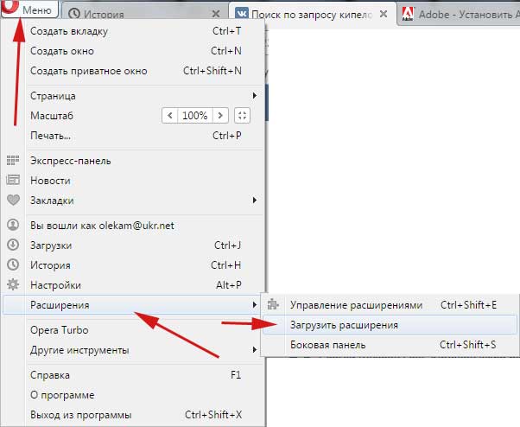
Task: Click the puzzle piece extensions icon
Action: (x=273, y=304)
